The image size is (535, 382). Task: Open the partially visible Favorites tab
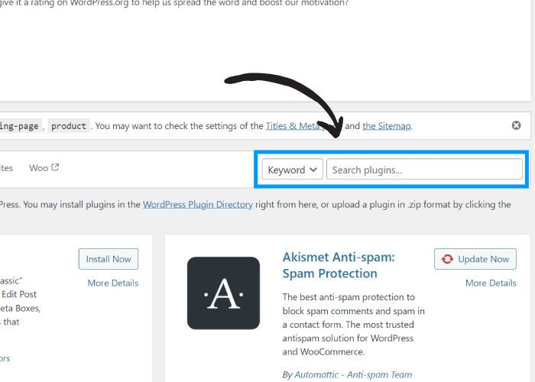6,168
